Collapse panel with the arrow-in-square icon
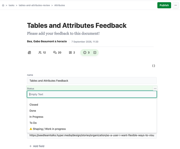180x149 pixels. (95, 53)
